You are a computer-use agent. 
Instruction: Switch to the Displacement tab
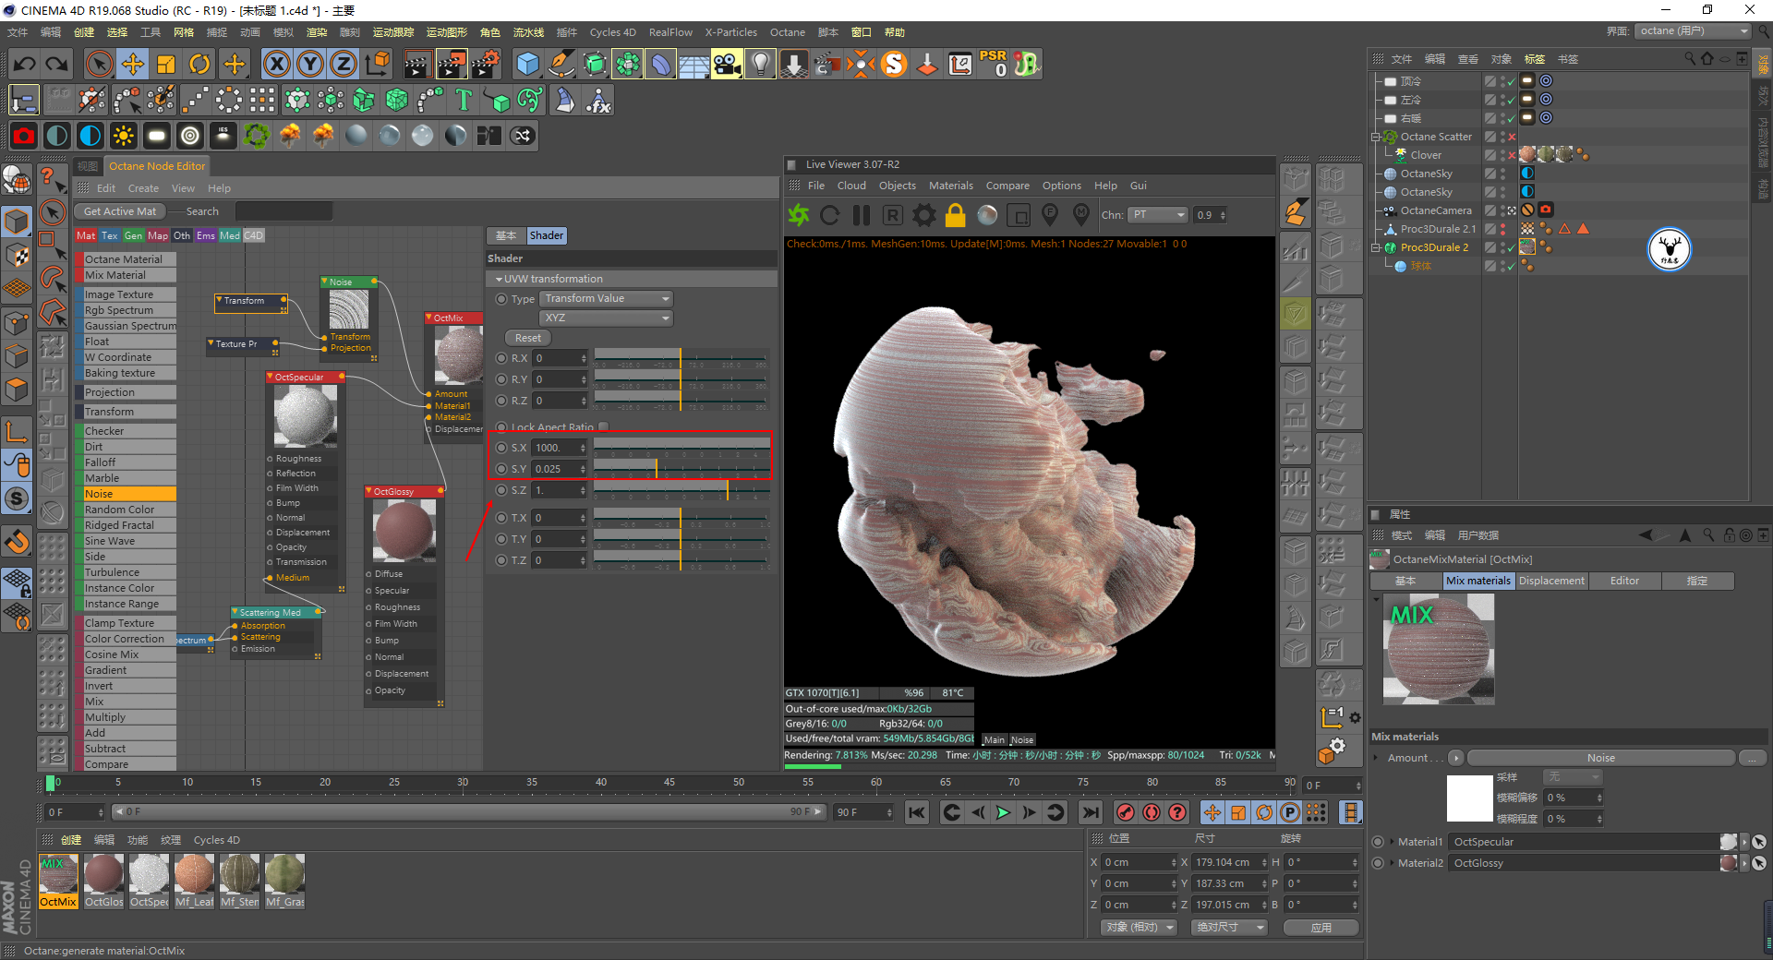[x=1551, y=581]
